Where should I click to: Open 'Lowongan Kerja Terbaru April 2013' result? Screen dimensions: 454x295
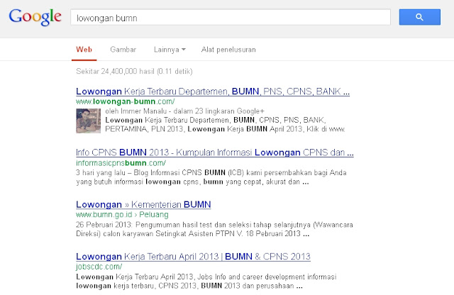[x=193, y=257]
